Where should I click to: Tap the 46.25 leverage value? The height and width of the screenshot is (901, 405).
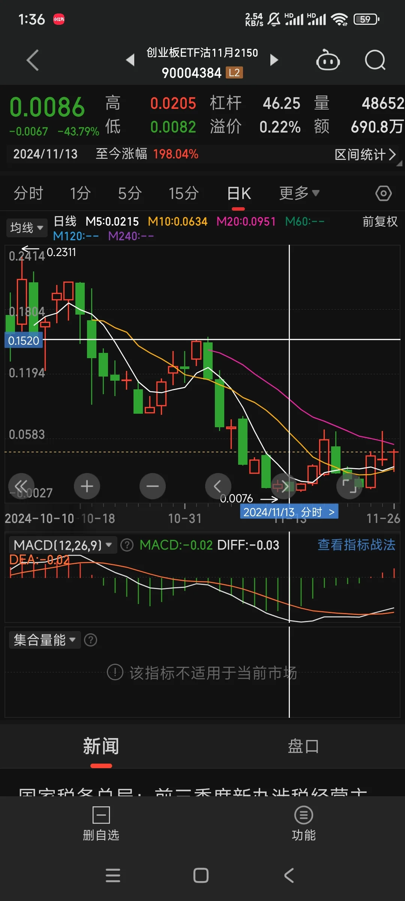pos(281,103)
